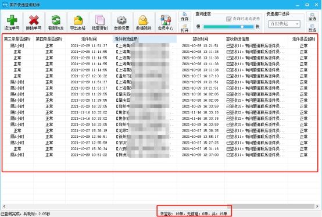
Task: Close the window
Action: click(316, 5)
